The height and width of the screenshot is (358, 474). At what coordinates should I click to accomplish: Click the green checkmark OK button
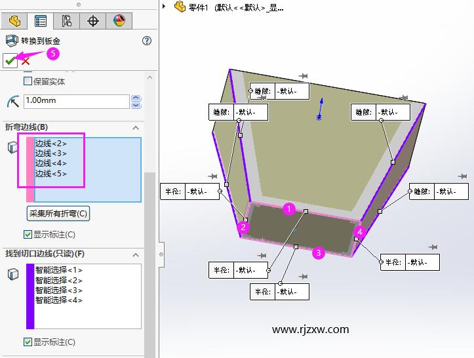10,60
